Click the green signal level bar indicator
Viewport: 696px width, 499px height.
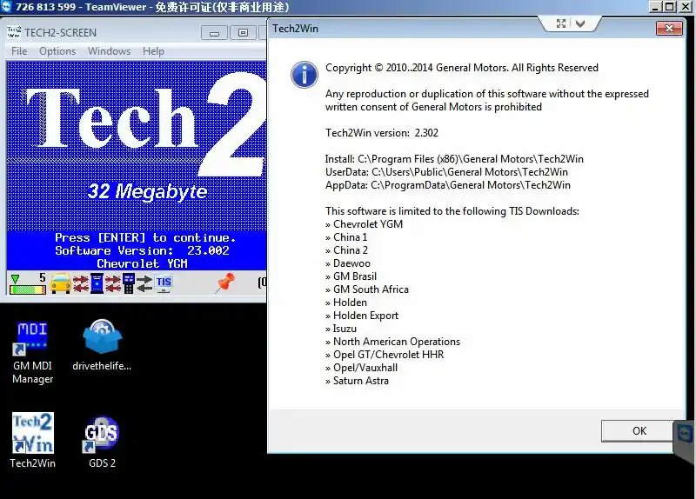(28, 290)
